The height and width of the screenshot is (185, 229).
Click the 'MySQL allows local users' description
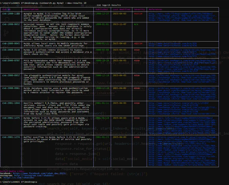tap(56, 44)
